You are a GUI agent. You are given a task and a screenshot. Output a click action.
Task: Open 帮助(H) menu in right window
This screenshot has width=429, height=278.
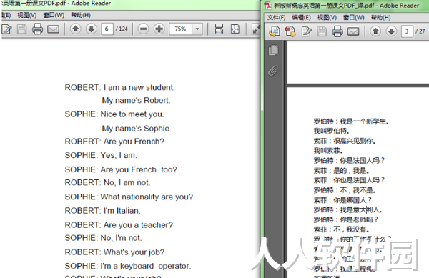pos(380,17)
